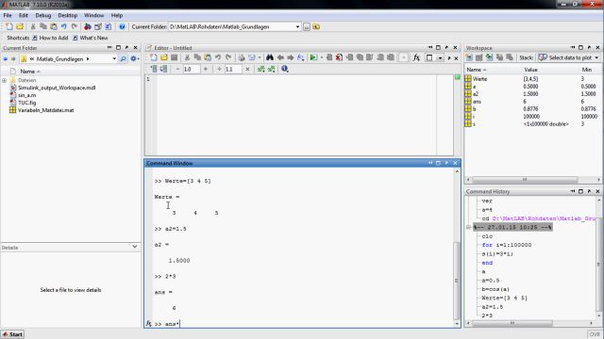Click the Save icon in editor toolbar
The image size is (604, 339).
[175, 57]
